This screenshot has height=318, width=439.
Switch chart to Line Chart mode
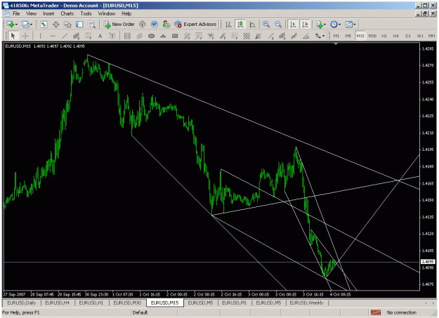[252, 25]
